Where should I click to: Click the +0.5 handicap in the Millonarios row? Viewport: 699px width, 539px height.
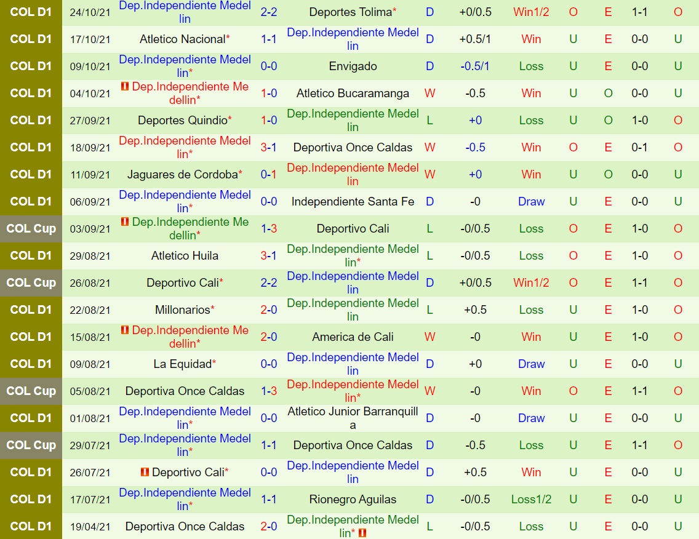[x=475, y=310]
